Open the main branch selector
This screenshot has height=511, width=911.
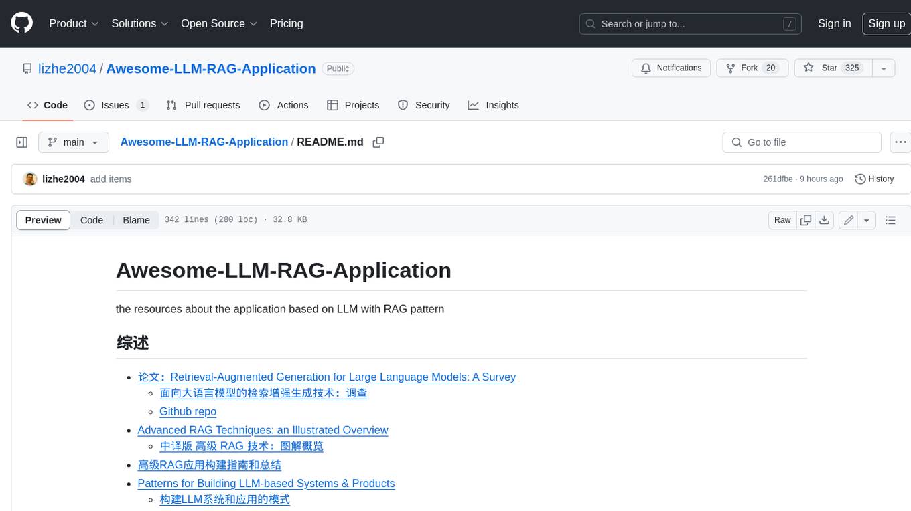73,142
